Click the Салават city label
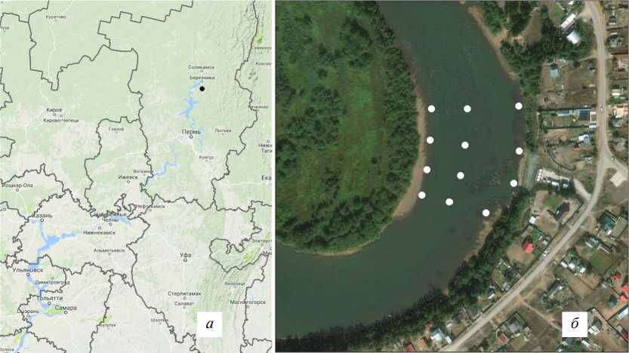The width and height of the screenshot is (629, 353). pyautogui.click(x=184, y=304)
